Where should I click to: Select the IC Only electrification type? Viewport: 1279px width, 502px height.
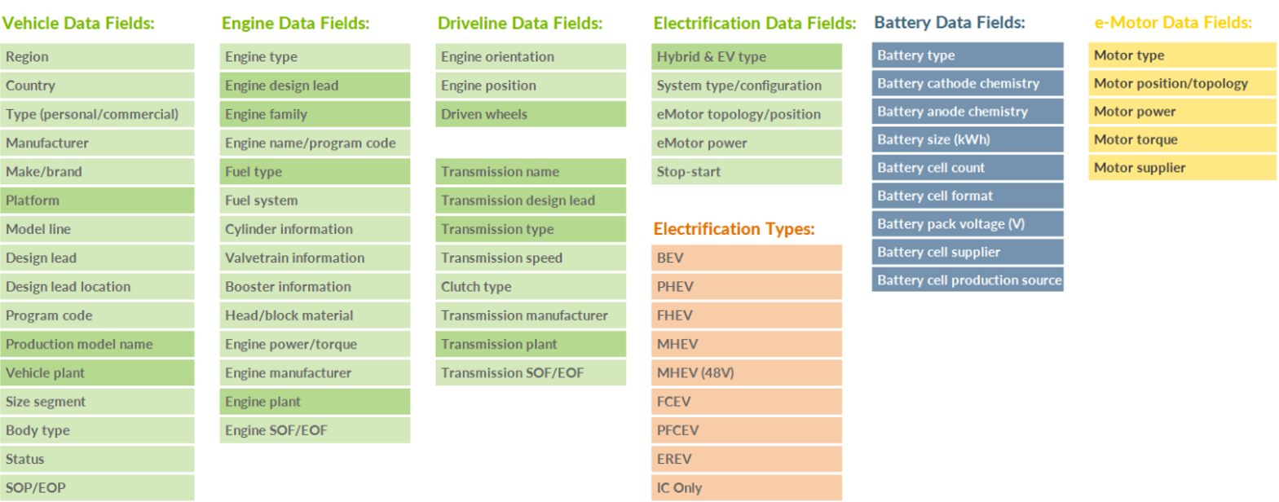(746, 487)
